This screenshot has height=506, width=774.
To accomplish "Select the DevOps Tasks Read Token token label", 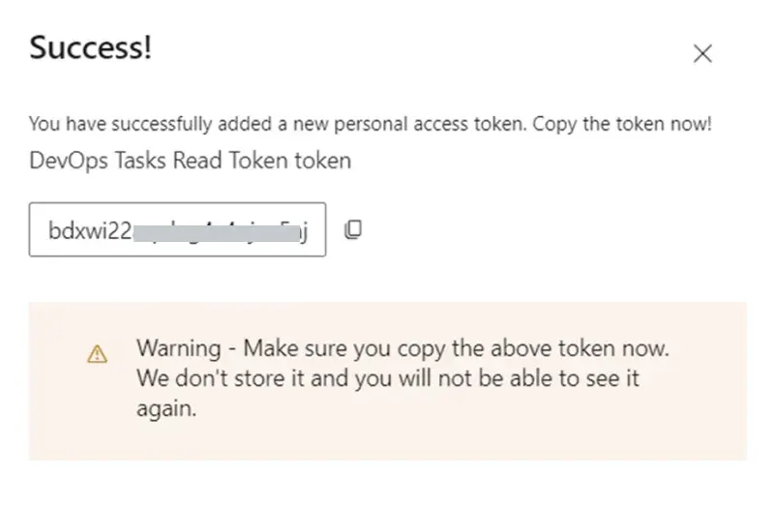I will point(190,161).
